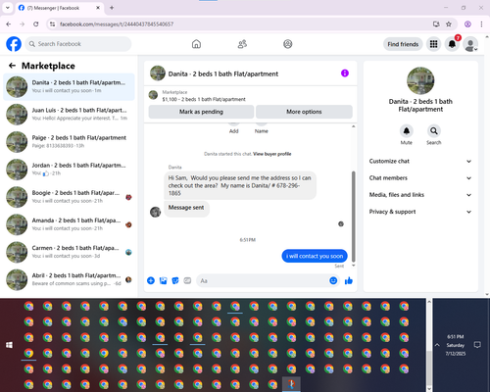Send a thumbs-up like

[x=349, y=280]
